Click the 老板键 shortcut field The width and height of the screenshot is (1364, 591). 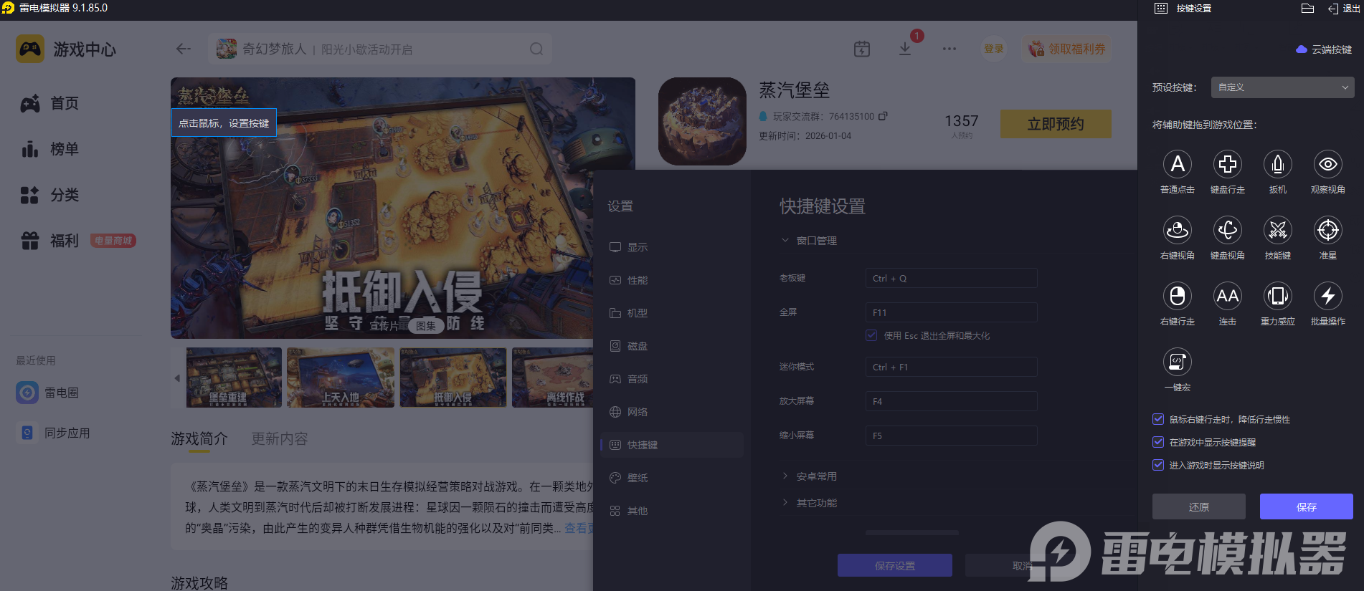coord(951,278)
